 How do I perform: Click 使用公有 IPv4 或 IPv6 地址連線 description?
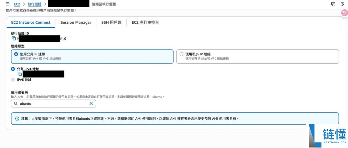40,59
